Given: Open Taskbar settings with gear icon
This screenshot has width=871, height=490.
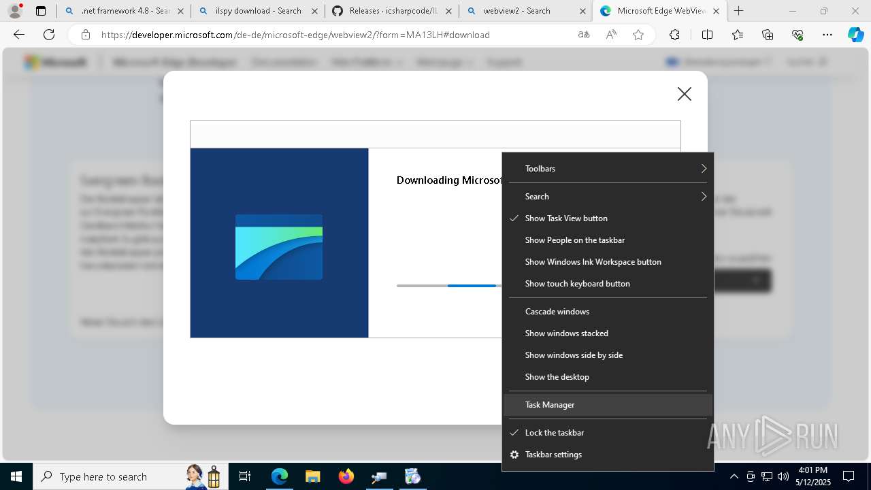Looking at the screenshot, I should tap(608, 455).
